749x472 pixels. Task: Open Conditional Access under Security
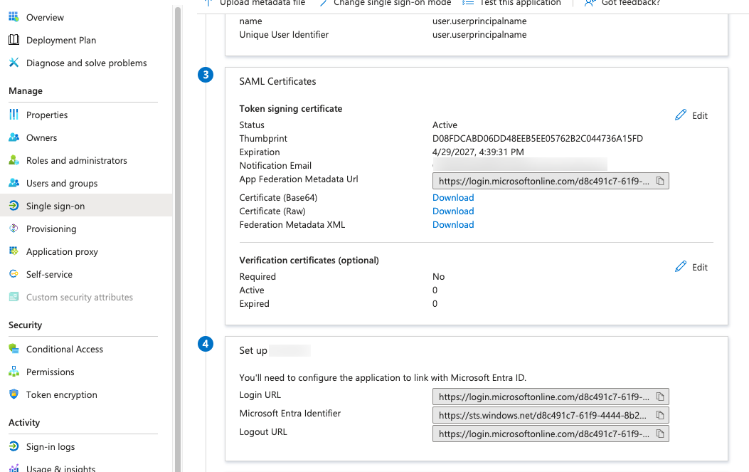point(65,349)
